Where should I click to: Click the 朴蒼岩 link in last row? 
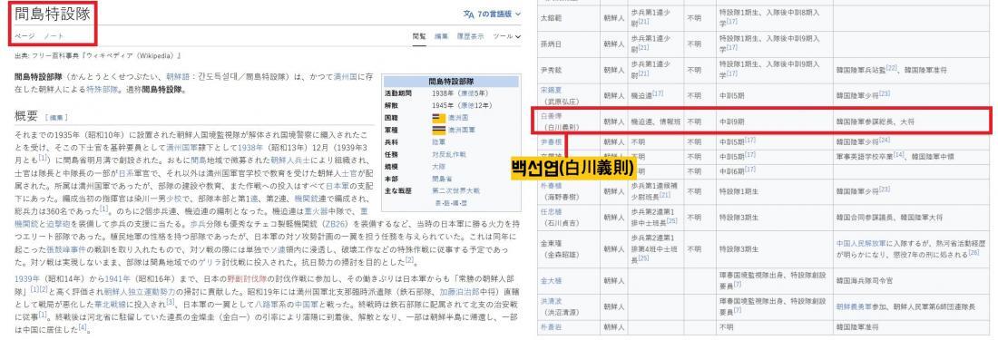551,326
